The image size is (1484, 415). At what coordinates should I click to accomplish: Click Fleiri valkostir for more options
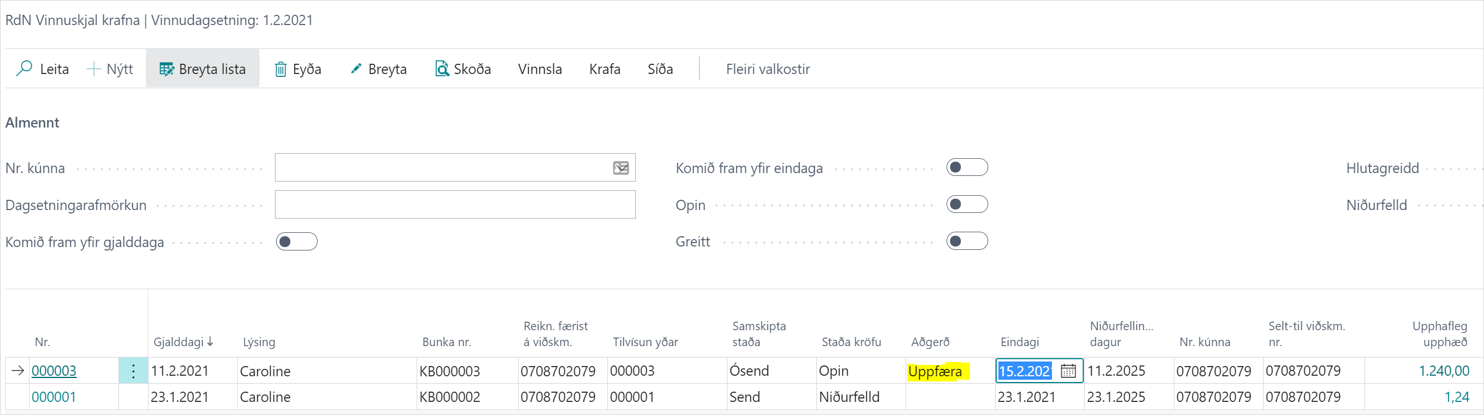767,69
